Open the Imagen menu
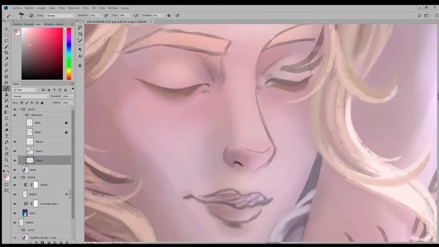This screenshot has height=247, width=439. [x=41, y=8]
